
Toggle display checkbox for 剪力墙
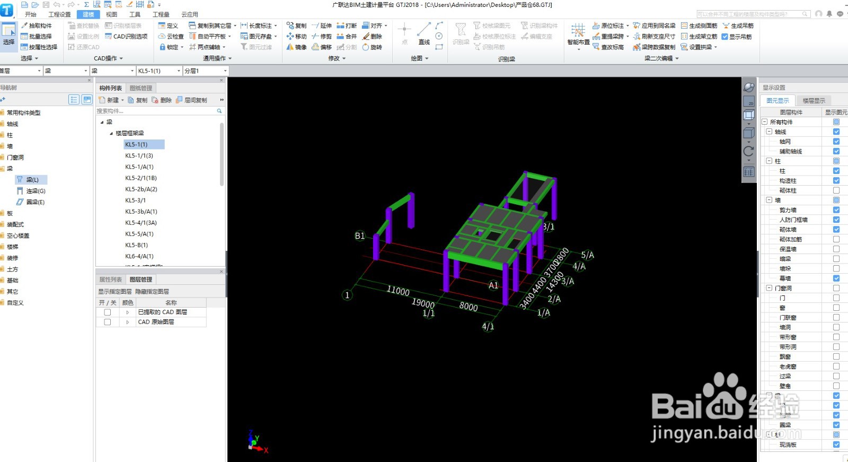pyautogui.click(x=836, y=210)
